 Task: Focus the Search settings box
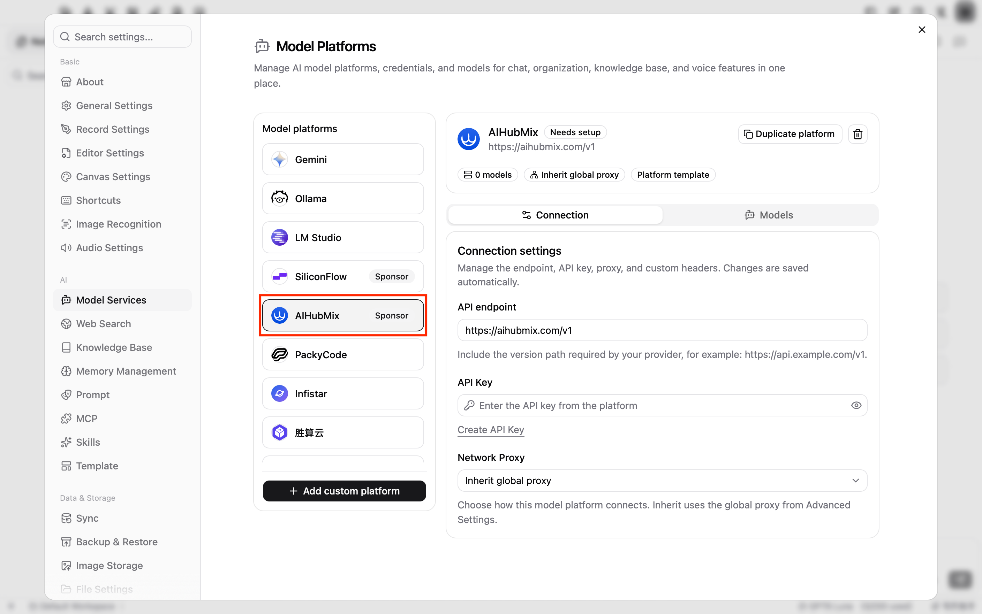(122, 37)
